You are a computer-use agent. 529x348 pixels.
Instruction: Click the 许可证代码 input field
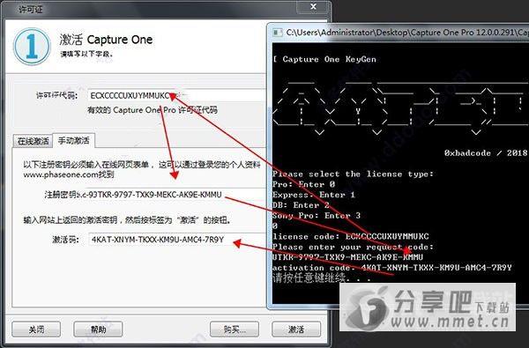177,96
